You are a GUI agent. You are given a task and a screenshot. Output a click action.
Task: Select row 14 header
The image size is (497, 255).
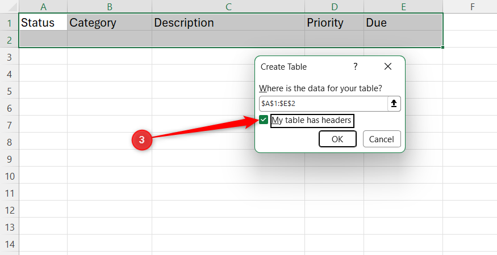9,244
